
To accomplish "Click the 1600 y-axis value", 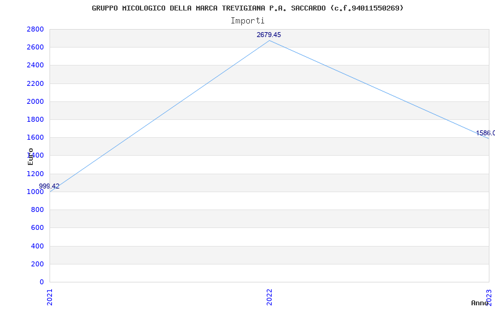I will point(35,137).
